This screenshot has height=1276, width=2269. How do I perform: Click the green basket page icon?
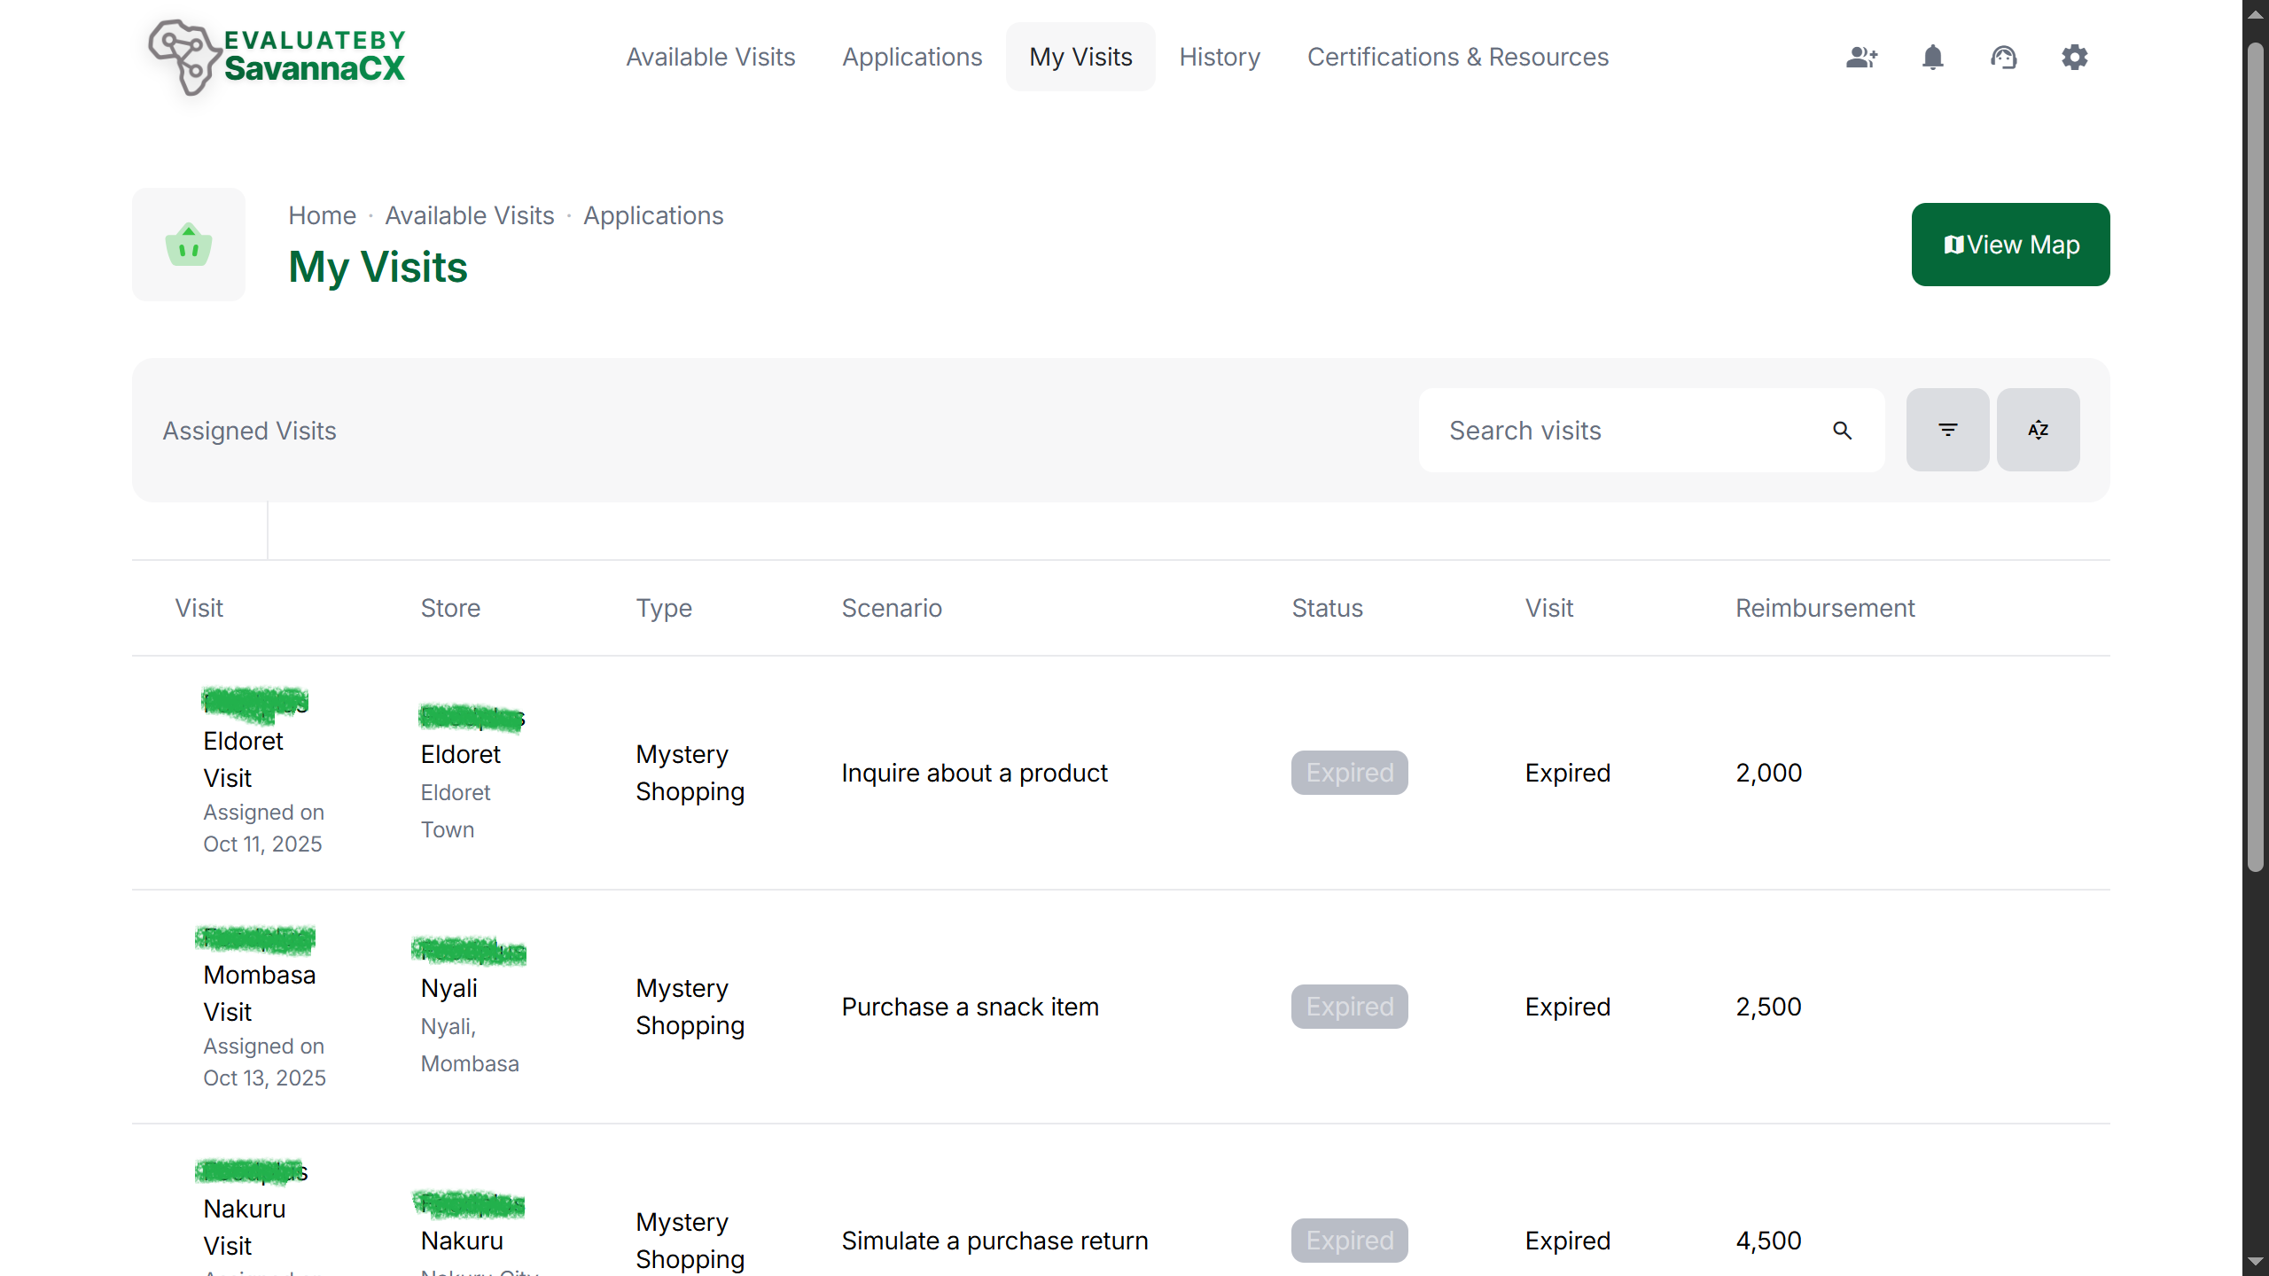coord(189,245)
